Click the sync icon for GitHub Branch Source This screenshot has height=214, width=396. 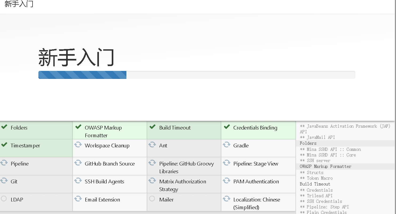pyautogui.click(x=78, y=163)
